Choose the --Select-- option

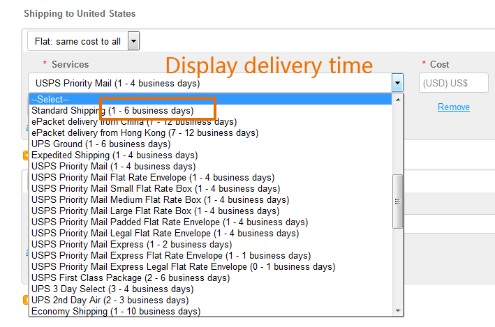click(211, 99)
